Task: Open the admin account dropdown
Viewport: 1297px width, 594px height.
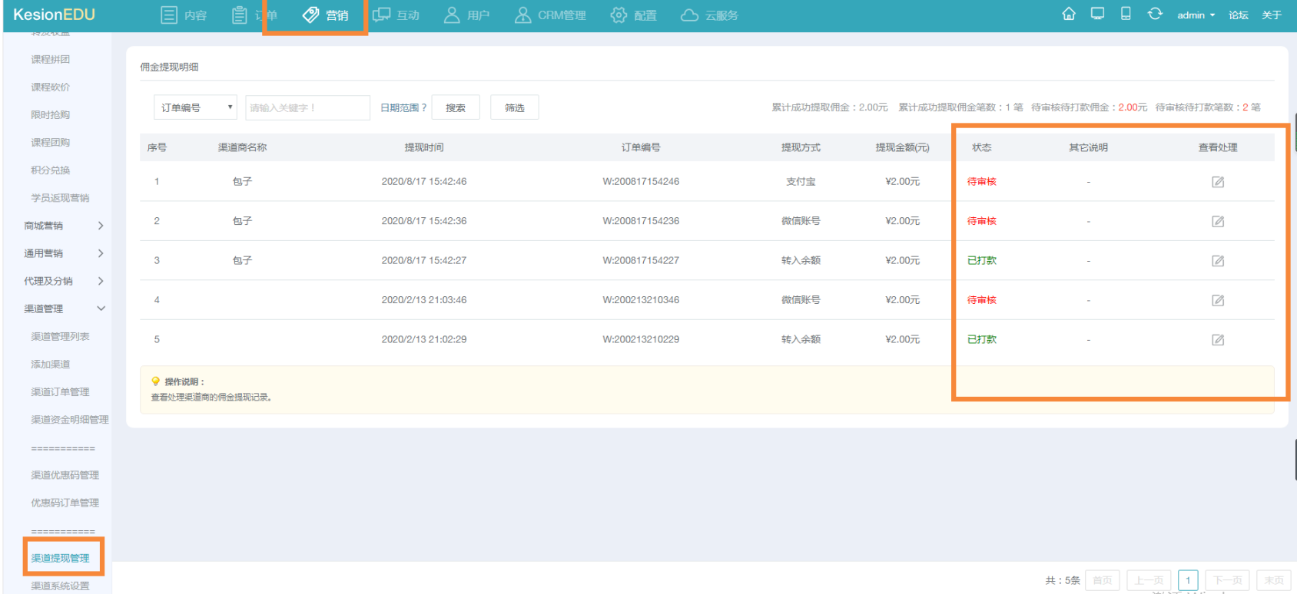Action: coord(1196,15)
